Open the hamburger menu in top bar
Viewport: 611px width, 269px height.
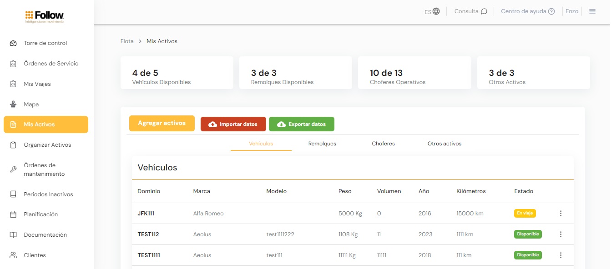click(592, 11)
